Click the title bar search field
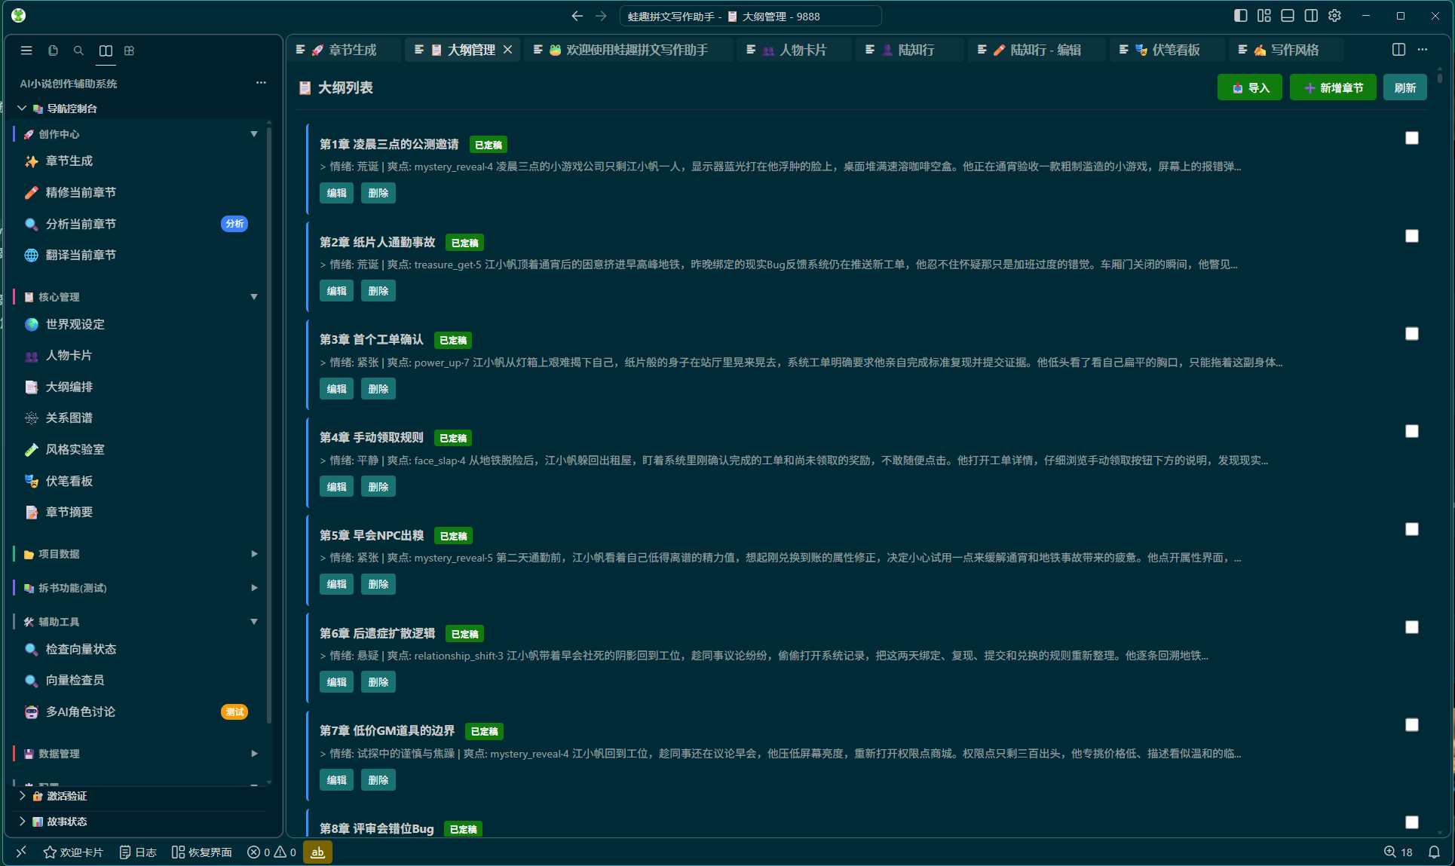Viewport: 1455px width, 866px height. (750, 16)
